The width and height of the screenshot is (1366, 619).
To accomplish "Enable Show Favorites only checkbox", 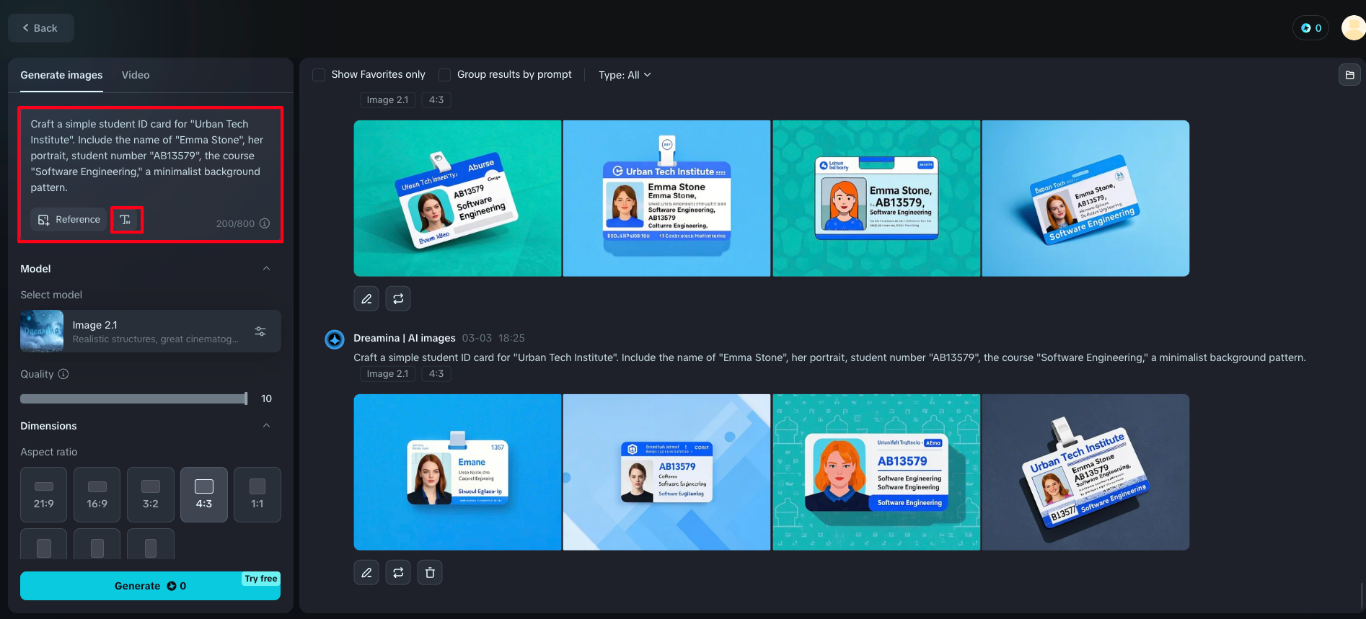I will tap(318, 75).
